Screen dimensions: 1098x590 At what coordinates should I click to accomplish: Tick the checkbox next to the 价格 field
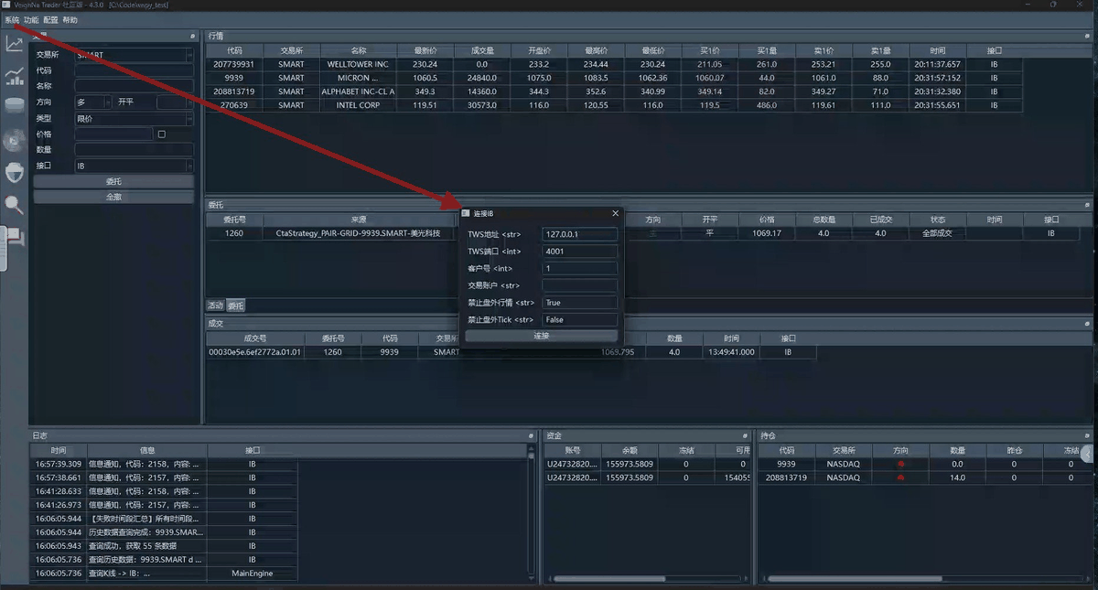(162, 134)
